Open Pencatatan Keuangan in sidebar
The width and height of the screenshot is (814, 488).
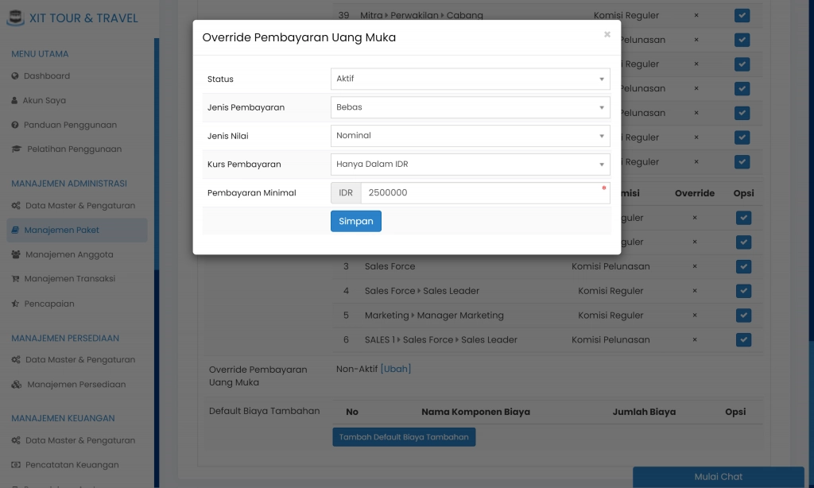[72, 465]
